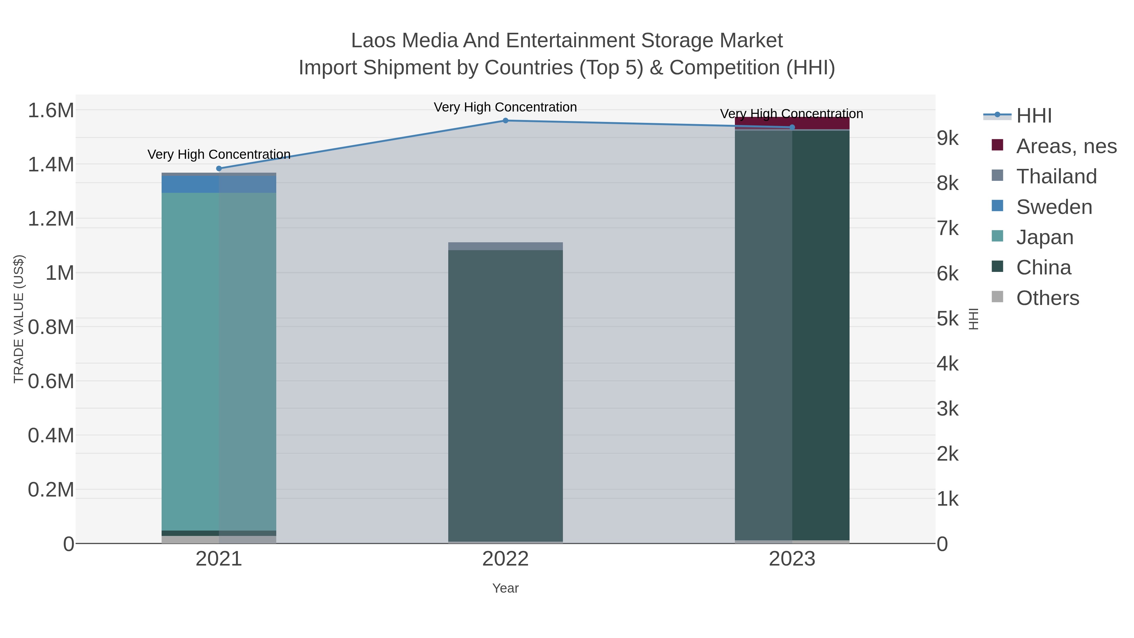Viewport: 1134px width, 638px height.
Task: Click the maroon Areas, nes legend swatch
Action: tap(997, 145)
